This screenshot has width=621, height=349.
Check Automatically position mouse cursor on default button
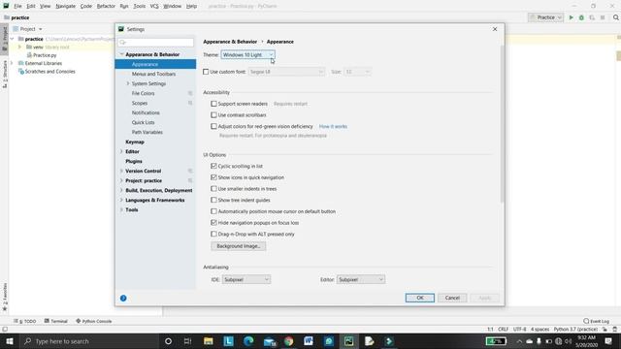(213, 211)
